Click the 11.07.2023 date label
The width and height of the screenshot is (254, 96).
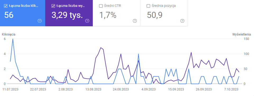11,89
